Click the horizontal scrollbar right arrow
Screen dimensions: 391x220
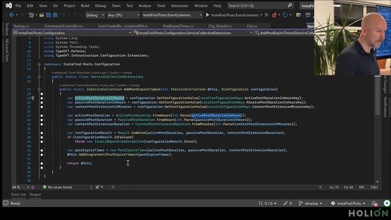point(320,187)
